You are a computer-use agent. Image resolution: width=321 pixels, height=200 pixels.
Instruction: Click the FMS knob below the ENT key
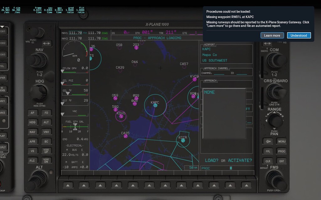pyautogui.click(x=276, y=181)
